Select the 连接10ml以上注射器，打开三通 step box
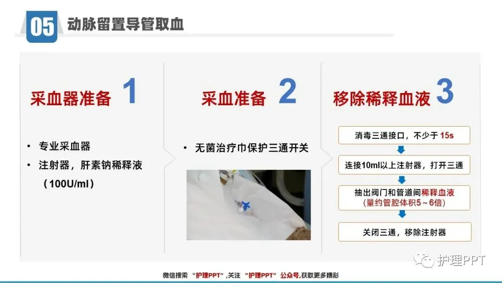This screenshot has height=283, width=502. [x=404, y=165]
